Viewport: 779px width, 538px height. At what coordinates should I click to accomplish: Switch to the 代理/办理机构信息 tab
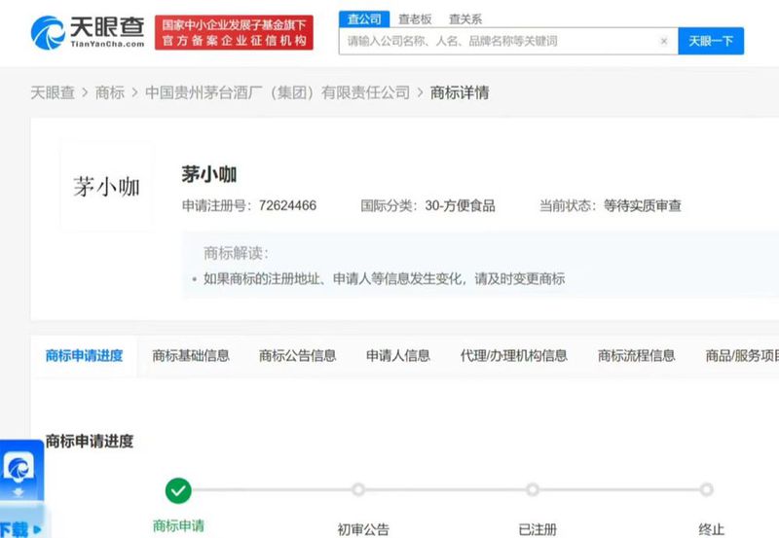[514, 356]
